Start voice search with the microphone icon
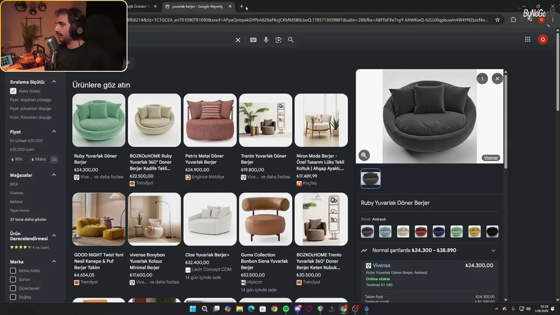 click(x=266, y=40)
